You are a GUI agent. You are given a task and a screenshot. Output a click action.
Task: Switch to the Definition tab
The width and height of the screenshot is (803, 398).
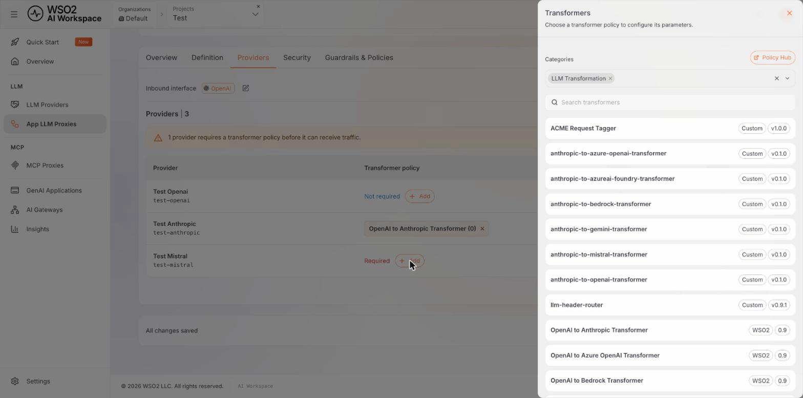(x=207, y=57)
